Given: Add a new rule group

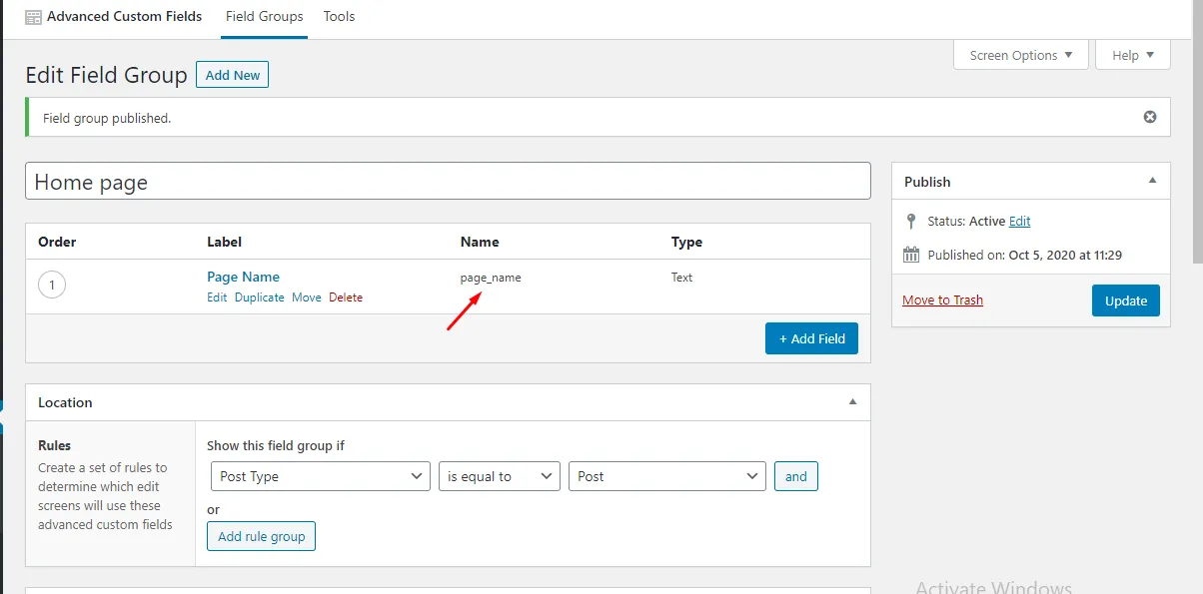Looking at the screenshot, I should pos(261,536).
